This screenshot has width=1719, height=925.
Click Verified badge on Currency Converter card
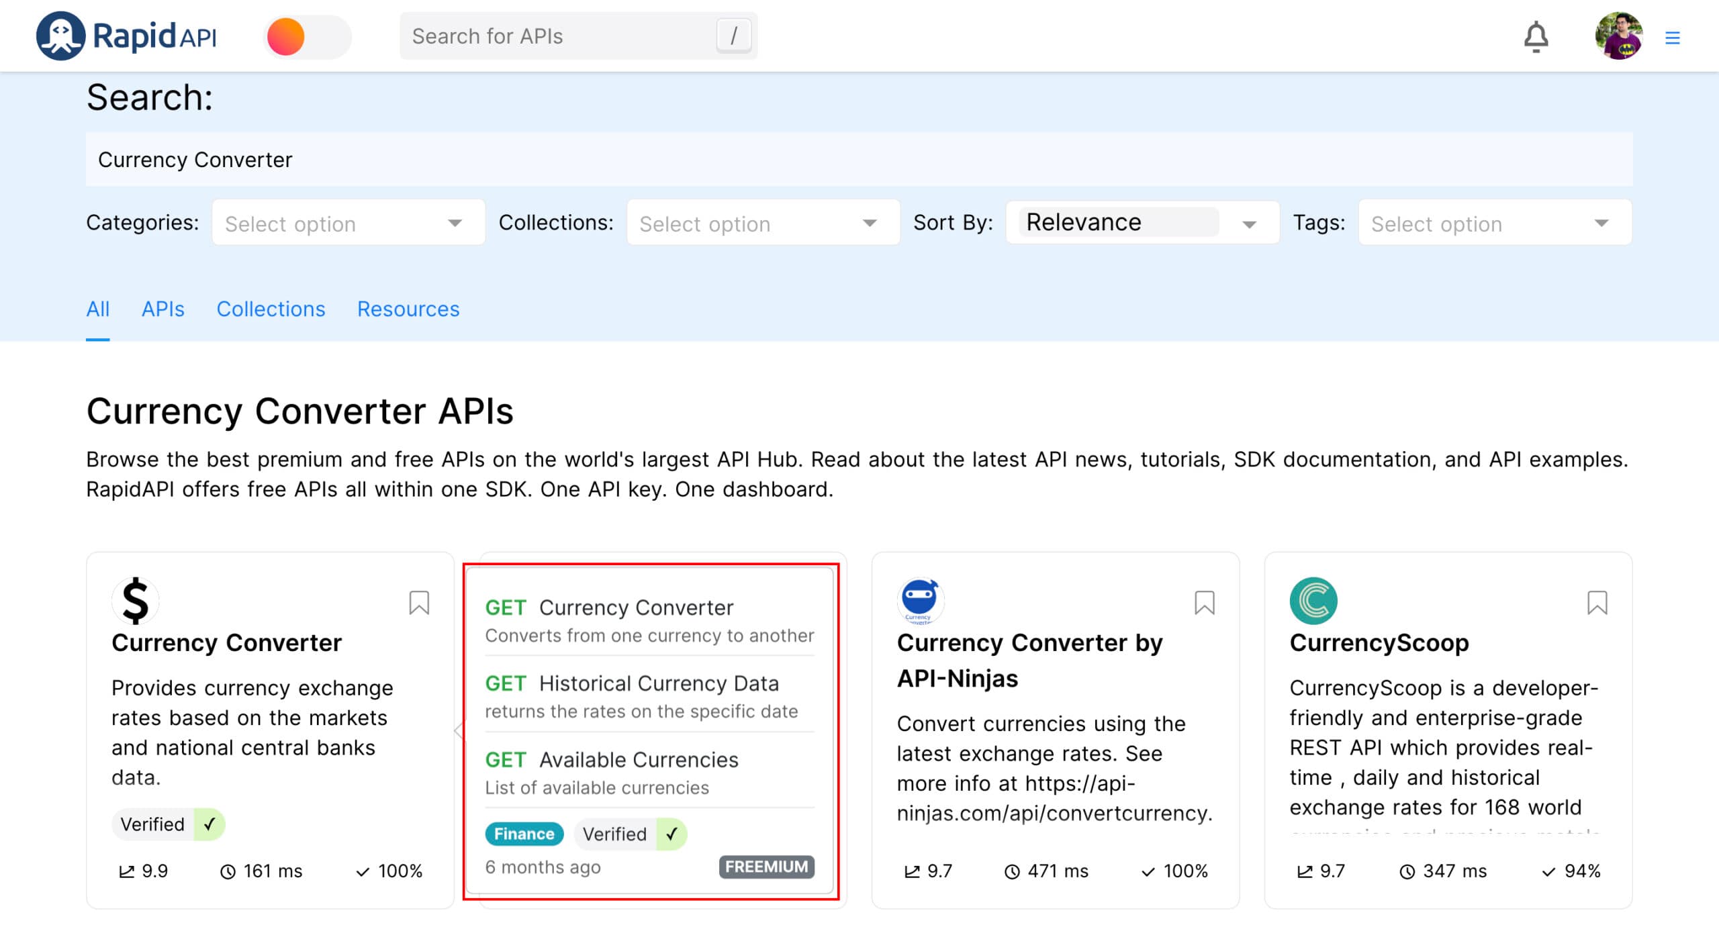(x=168, y=824)
